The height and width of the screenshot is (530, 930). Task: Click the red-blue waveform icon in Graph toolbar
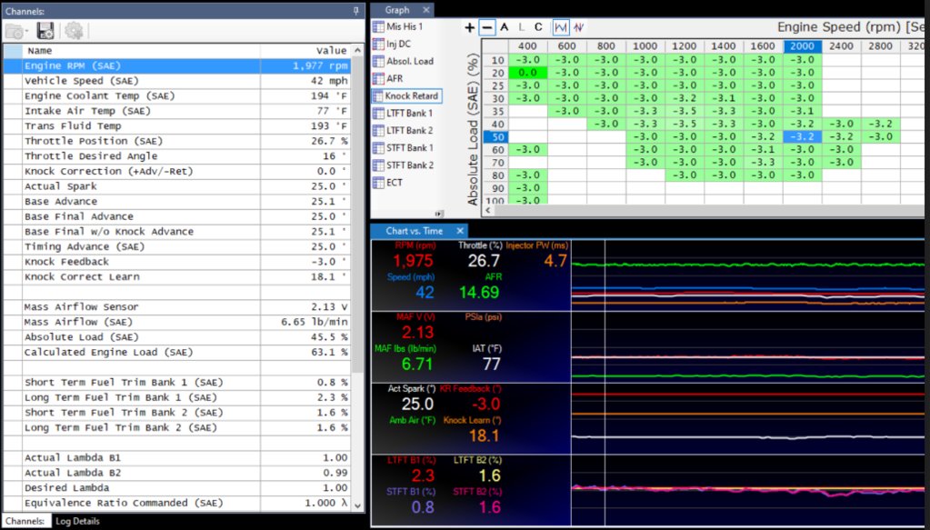pyautogui.click(x=579, y=27)
